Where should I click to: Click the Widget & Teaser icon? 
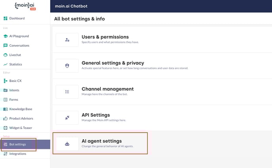point(6,128)
